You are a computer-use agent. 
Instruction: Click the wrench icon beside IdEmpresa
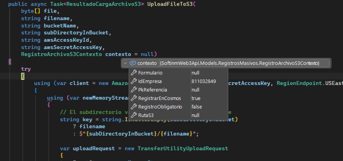pyautogui.click(x=134, y=82)
